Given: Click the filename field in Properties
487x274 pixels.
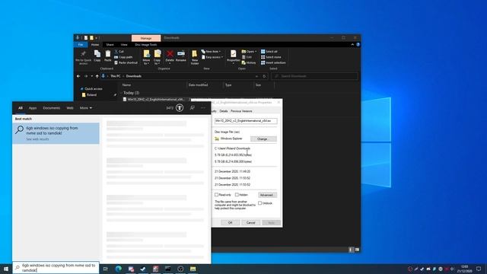Looking at the screenshot, I should (x=246, y=121).
